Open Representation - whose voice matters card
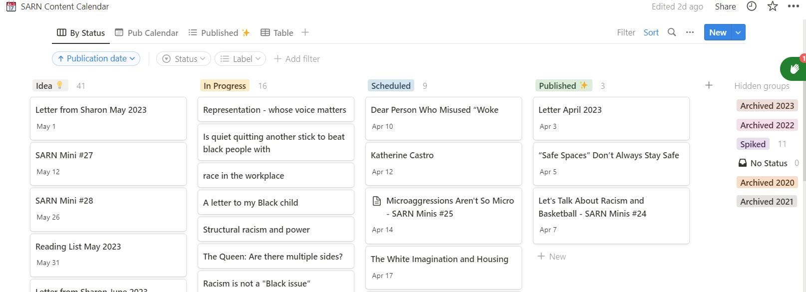Viewport: 806px width, 292px height. pyautogui.click(x=276, y=110)
